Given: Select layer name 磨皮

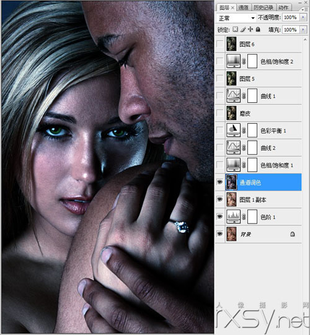Looking at the screenshot, I should coord(245,113).
